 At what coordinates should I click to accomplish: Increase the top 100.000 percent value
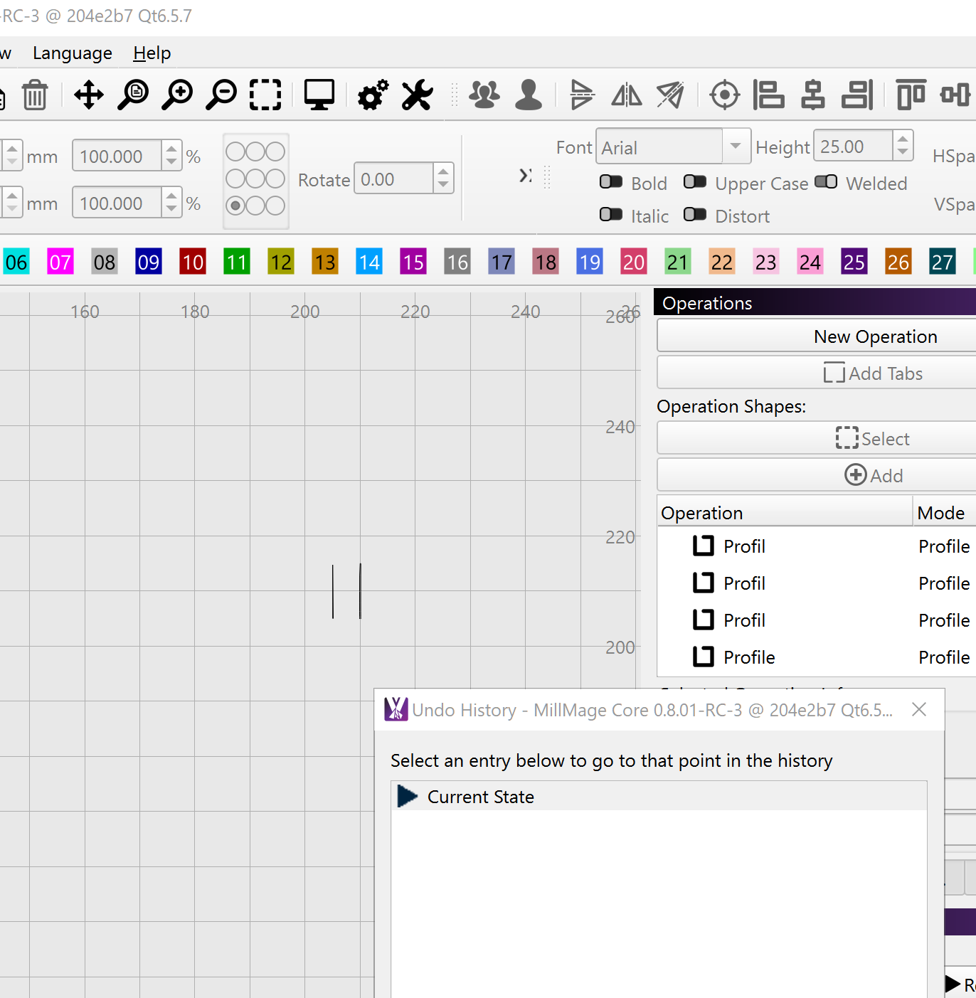pos(171,149)
